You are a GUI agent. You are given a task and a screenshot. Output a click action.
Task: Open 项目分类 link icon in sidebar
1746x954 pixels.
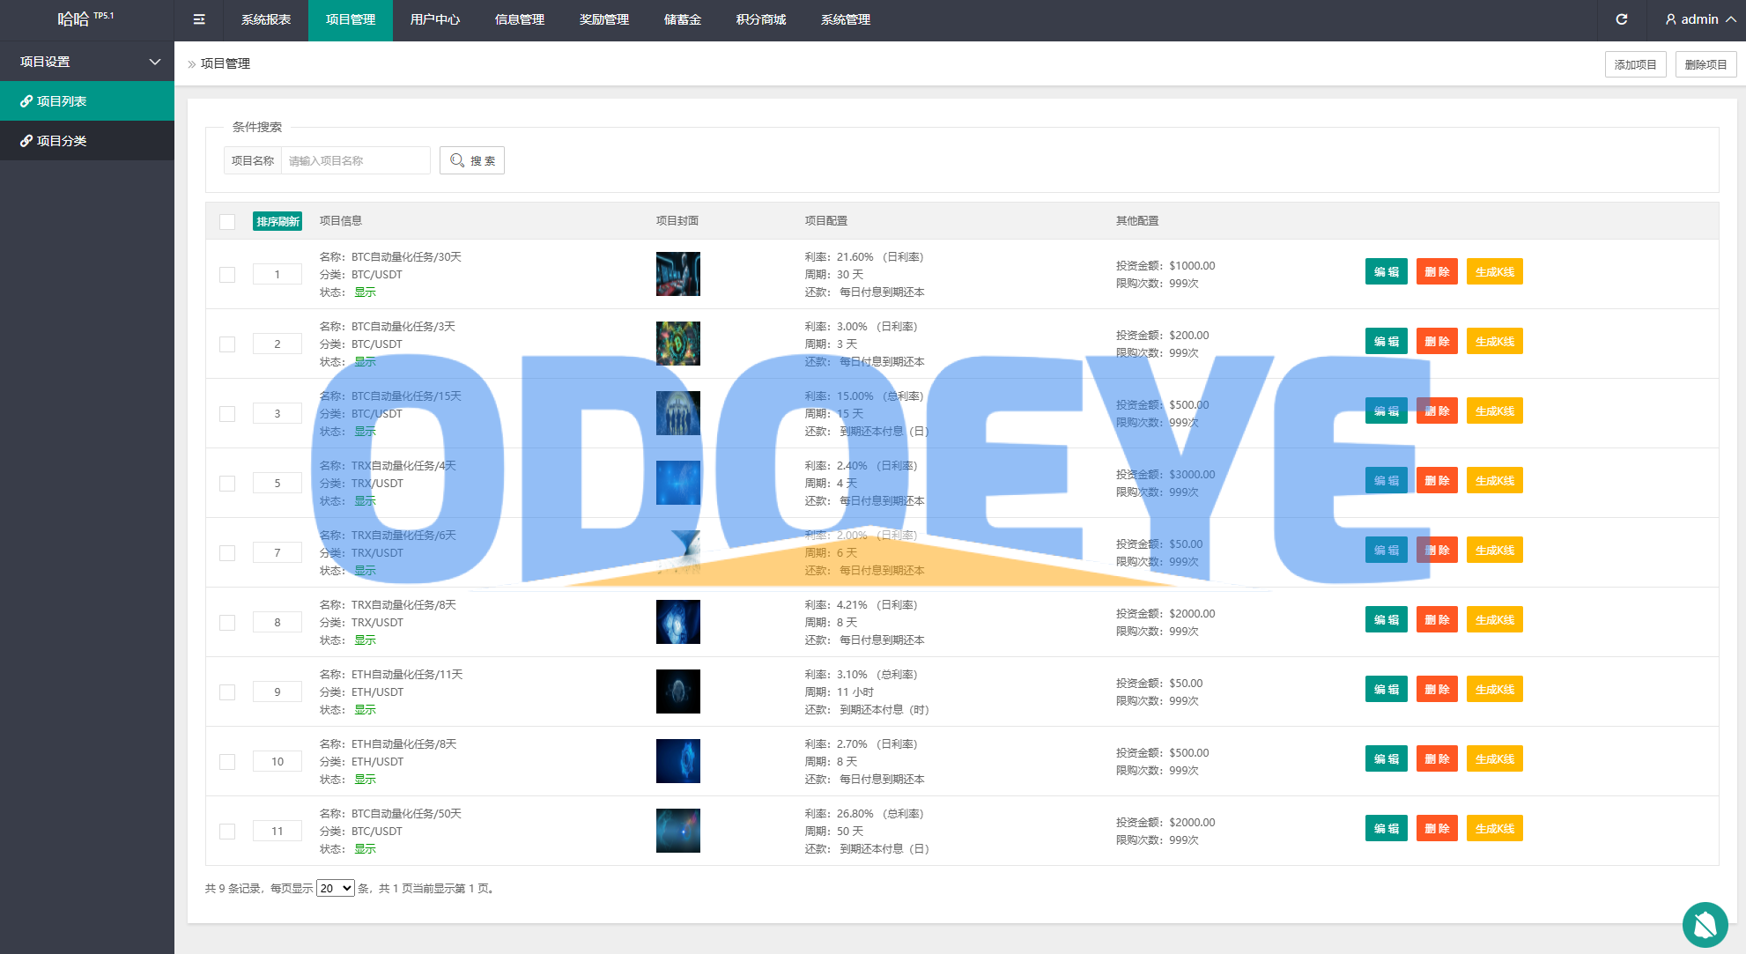(26, 141)
